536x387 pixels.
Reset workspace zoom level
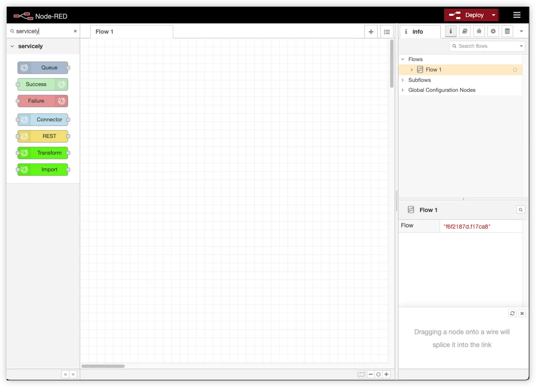[x=379, y=375]
